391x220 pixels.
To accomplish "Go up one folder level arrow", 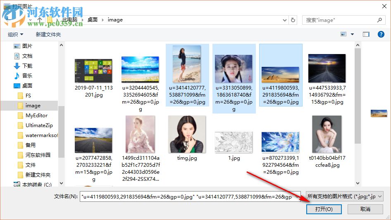I will point(40,20).
